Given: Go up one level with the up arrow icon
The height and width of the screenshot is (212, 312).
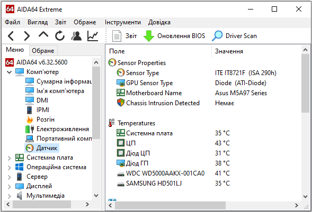Looking at the screenshot, I should point(43,35).
